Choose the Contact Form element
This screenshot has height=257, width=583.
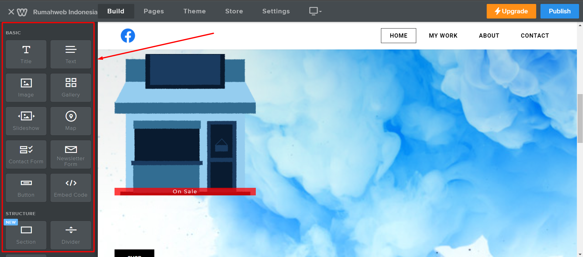(26, 154)
